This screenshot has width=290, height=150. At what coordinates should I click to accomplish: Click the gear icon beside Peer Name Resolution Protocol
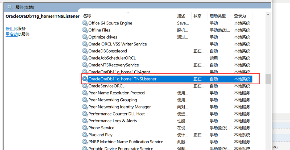coord(85,93)
